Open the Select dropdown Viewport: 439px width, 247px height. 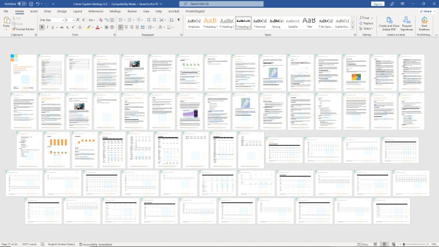point(366,28)
